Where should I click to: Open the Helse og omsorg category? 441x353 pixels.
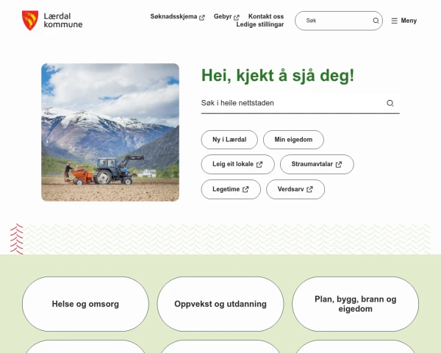click(x=85, y=304)
